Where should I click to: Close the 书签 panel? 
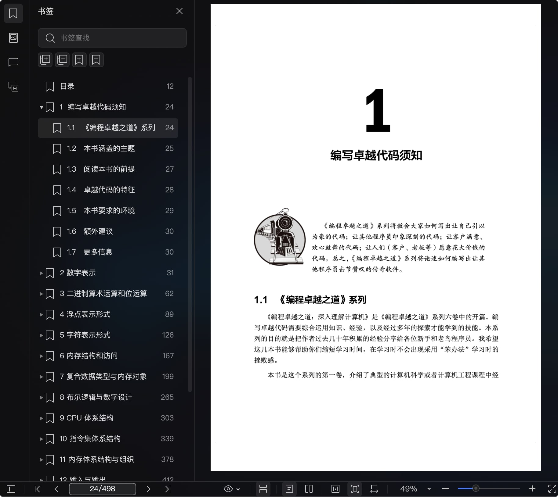[x=179, y=11]
